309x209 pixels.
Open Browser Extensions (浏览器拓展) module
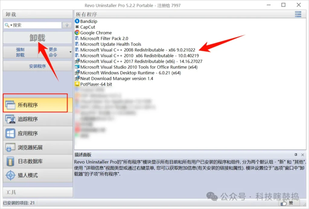point(38,147)
